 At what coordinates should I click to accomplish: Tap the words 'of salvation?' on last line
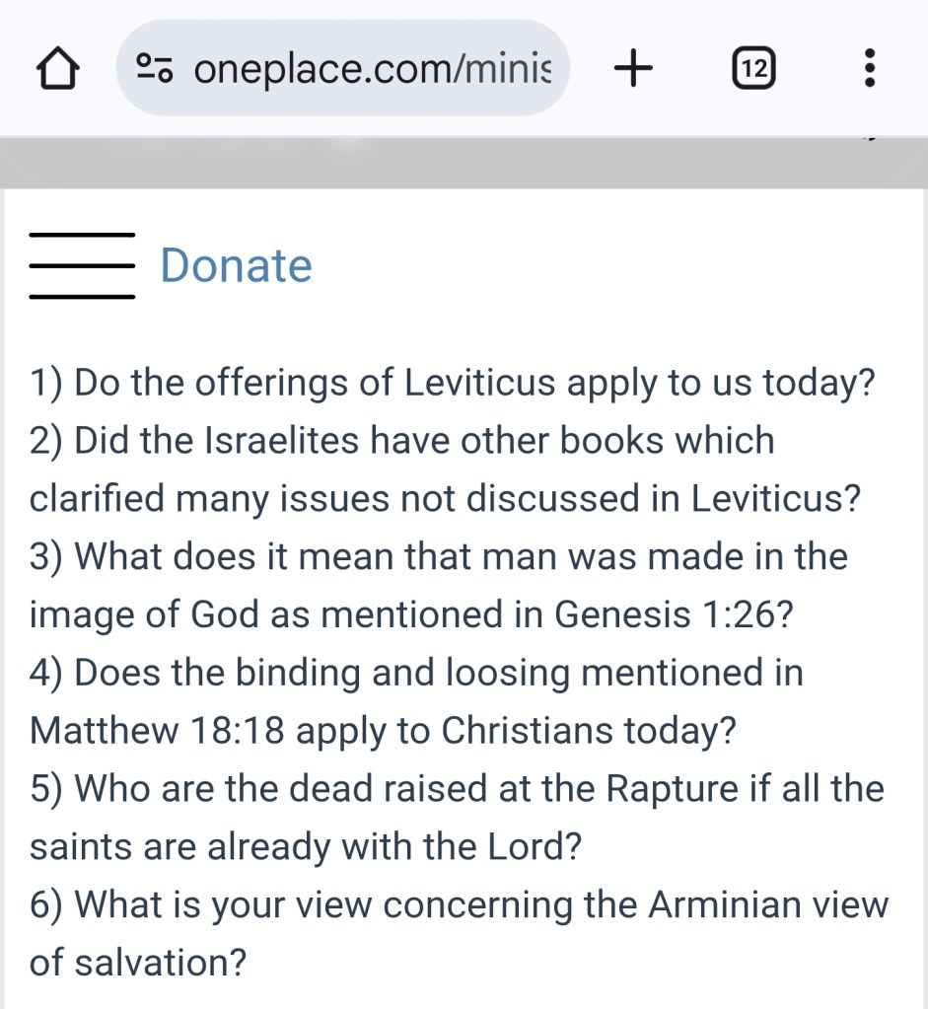coord(137,963)
